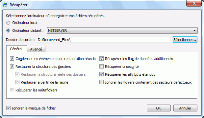
Task: Click the Sélectionner... folder button
Action: click(185, 40)
